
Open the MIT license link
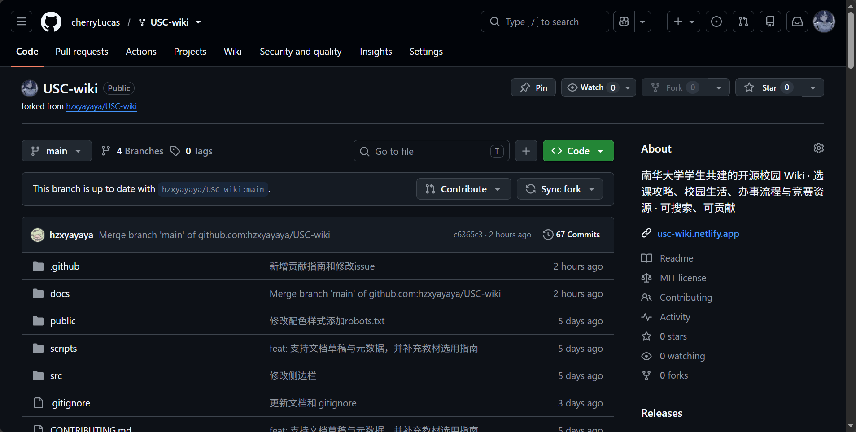[x=683, y=278]
